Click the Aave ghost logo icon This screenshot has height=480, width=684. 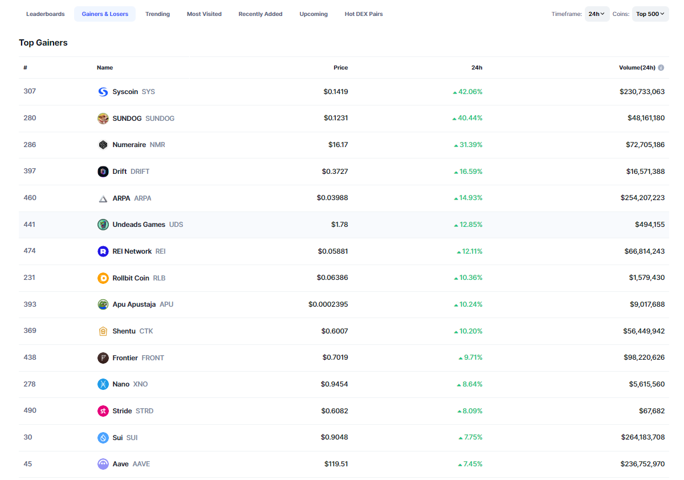click(x=103, y=464)
